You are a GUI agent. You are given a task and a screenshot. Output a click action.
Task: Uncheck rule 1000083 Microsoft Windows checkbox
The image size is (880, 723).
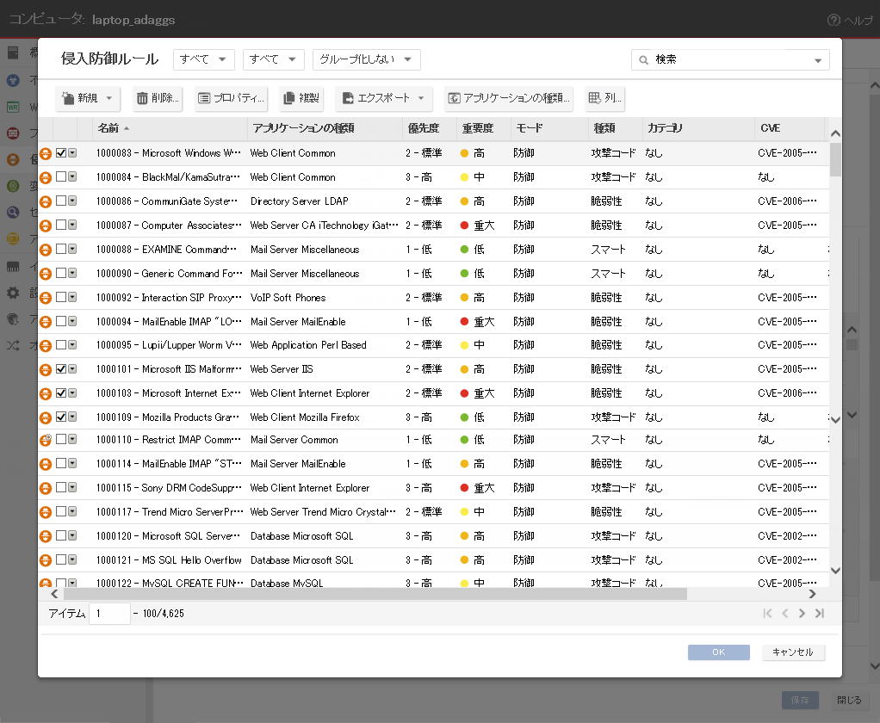tap(61, 153)
